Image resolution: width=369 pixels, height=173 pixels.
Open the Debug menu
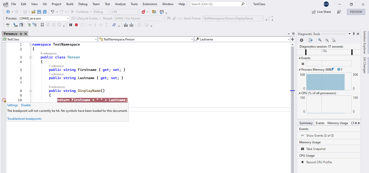83,4
